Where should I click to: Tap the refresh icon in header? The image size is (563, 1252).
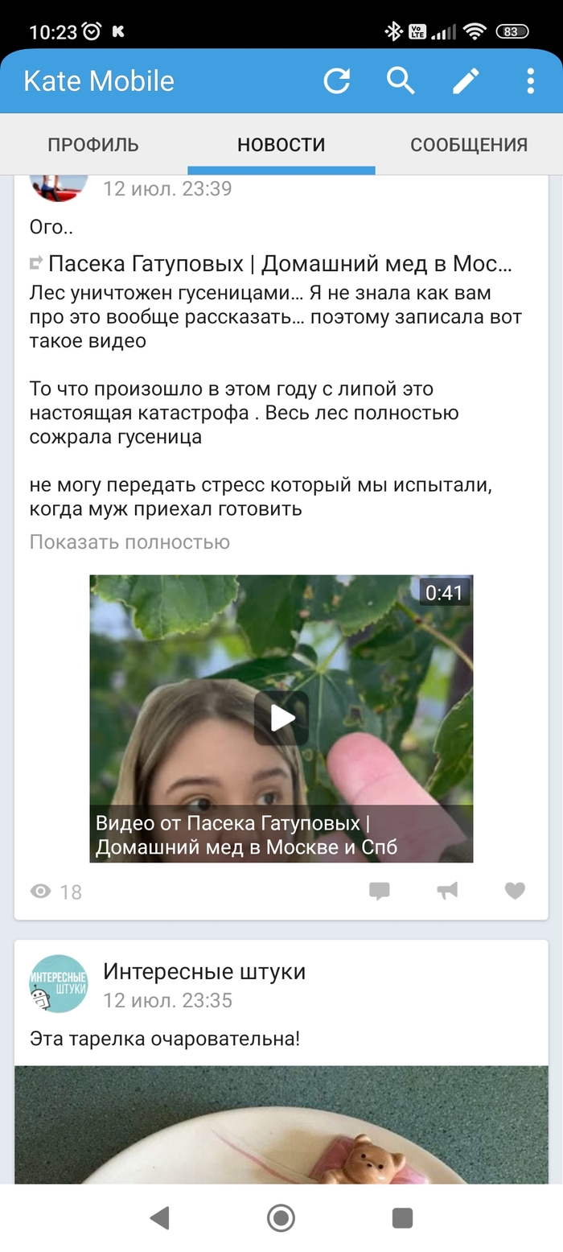pyautogui.click(x=337, y=80)
